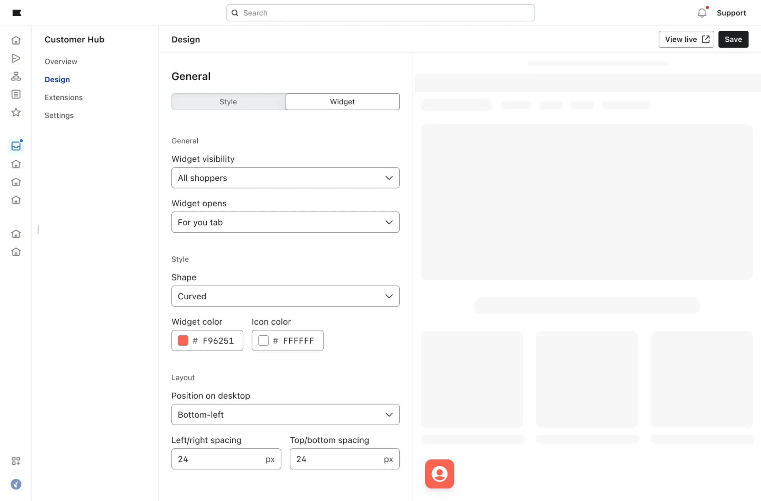This screenshot has height=501, width=761.
Task: Click the Klaviyo flag logo
Action: (x=17, y=13)
